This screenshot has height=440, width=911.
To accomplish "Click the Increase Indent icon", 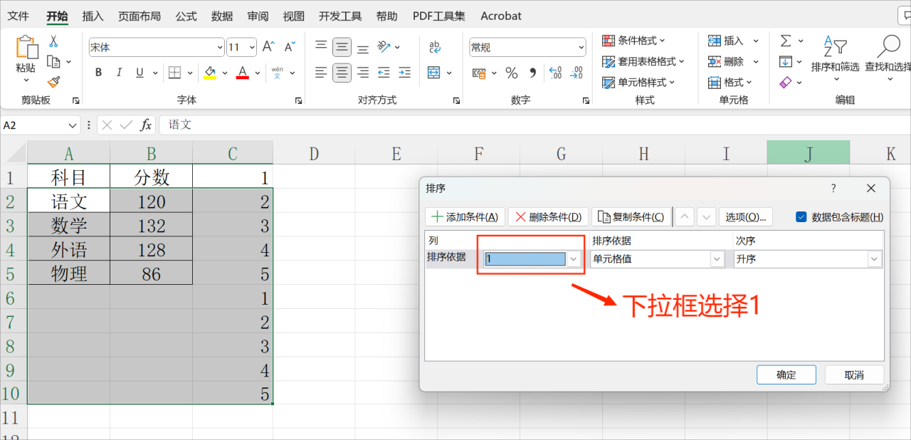I will [404, 72].
